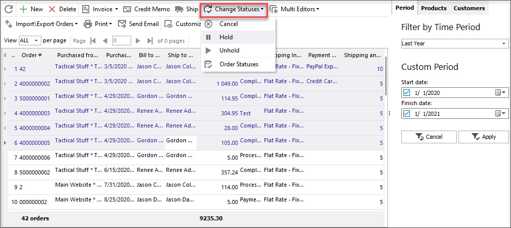
Task: Switch to the Customers tab
Action: point(469,8)
